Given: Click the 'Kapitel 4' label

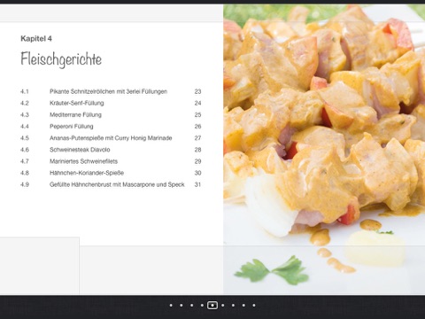Looking at the screenshot, I should coord(36,38).
